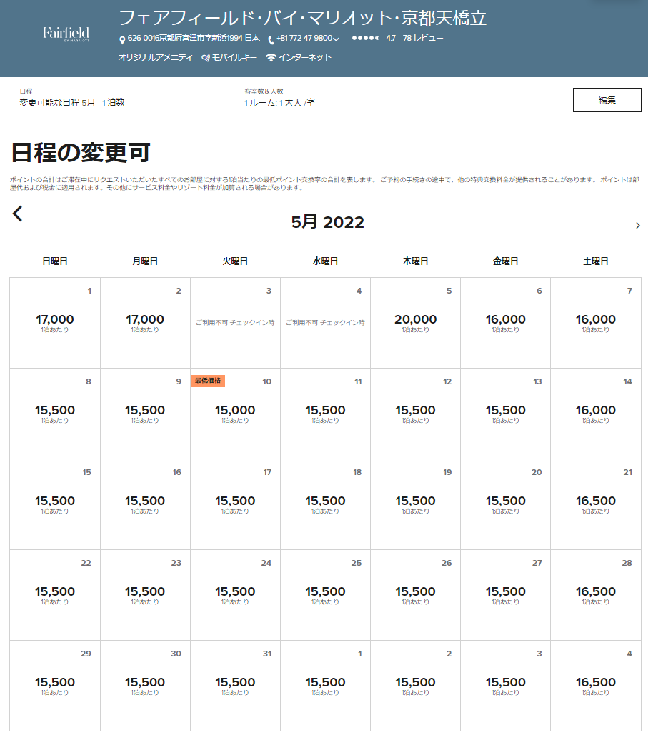Click the オリジナルアメニティ amenity label
The height and width of the screenshot is (740, 648).
tap(155, 58)
